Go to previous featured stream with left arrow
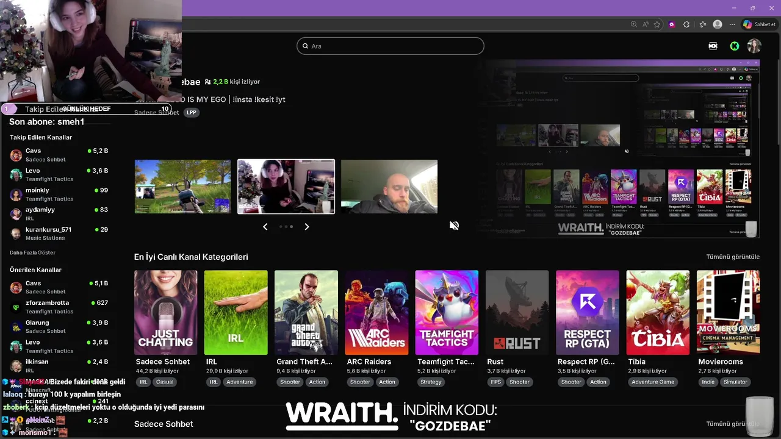 (x=265, y=227)
